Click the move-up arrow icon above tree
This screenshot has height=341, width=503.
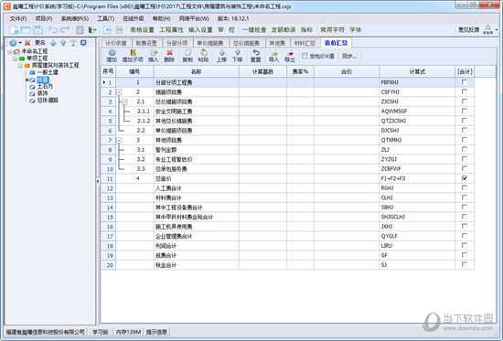tap(53, 43)
